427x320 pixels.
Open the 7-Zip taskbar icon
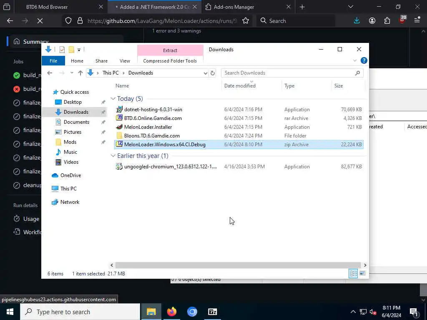[x=212, y=312]
